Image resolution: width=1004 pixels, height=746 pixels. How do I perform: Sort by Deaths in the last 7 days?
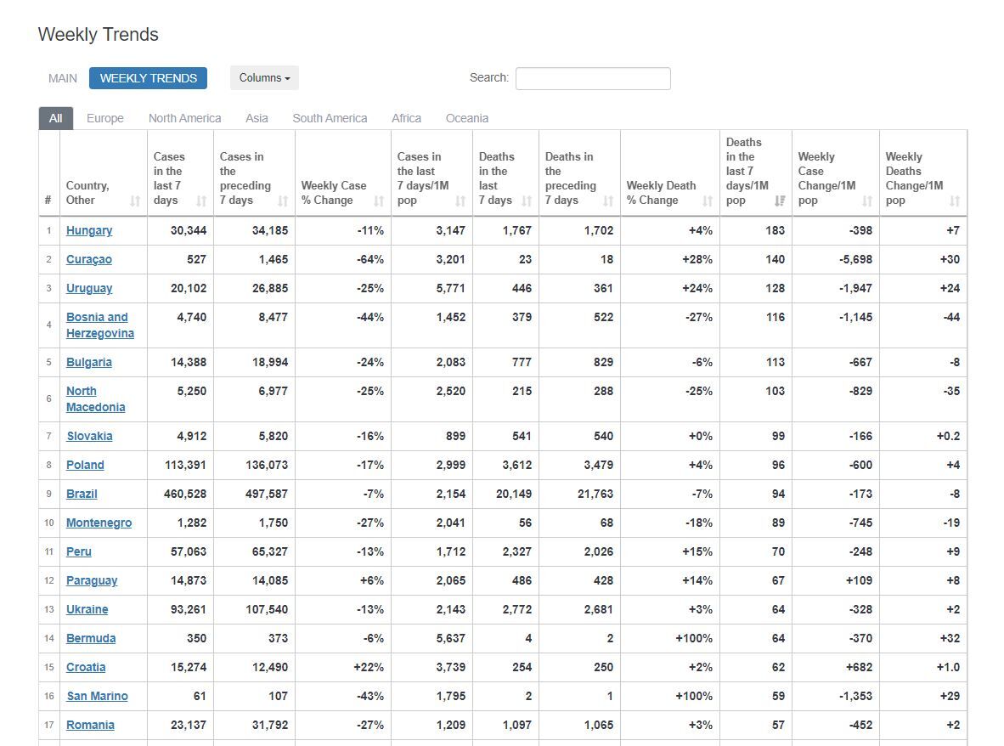(x=527, y=201)
